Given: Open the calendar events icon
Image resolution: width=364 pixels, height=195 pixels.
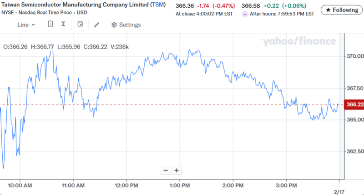Looking at the screenshot, I should [x=80, y=24].
